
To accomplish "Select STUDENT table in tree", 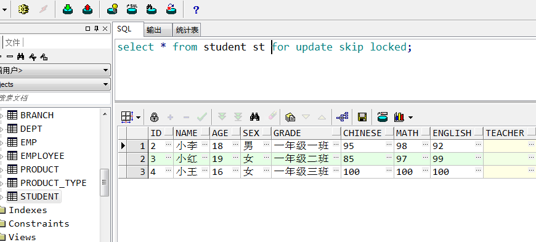I will tap(39, 196).
